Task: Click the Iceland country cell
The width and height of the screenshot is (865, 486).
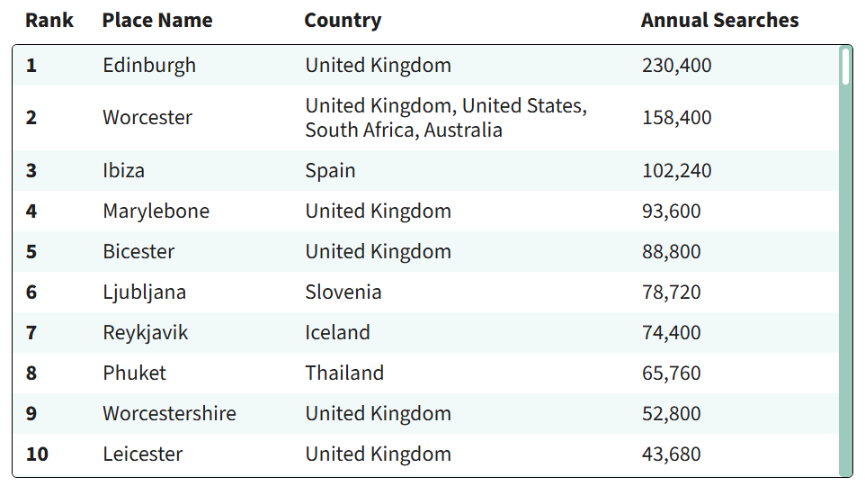Action: coord(337,333)
